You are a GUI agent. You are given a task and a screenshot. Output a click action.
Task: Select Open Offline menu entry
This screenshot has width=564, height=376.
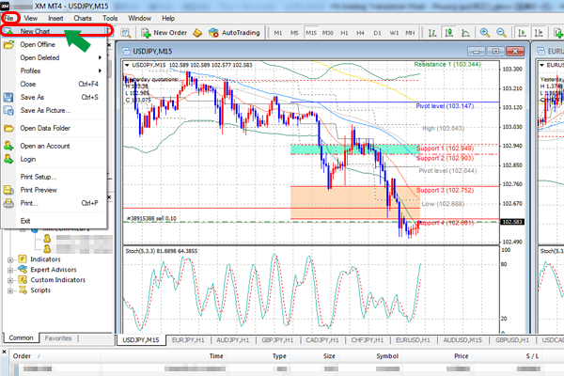(x=54, y=44)
